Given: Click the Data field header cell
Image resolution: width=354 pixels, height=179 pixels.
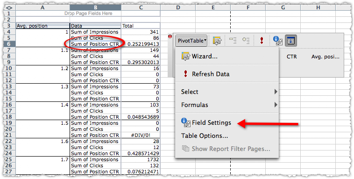Looking at the screenshot, I should [x=95, y=26].
